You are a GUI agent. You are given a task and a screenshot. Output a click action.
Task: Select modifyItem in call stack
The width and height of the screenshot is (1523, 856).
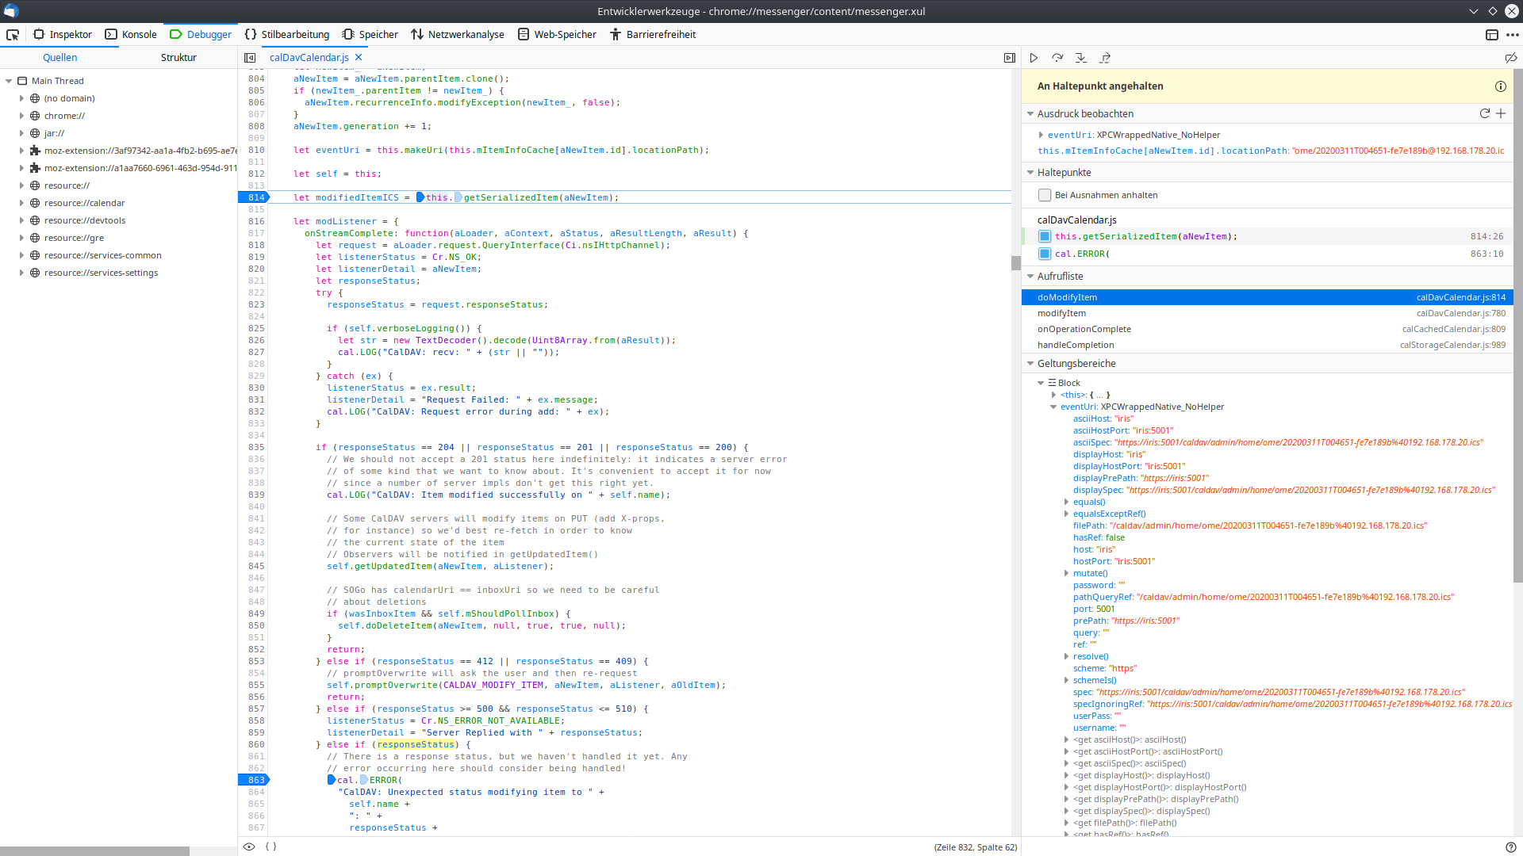[x=1061, y=313]
